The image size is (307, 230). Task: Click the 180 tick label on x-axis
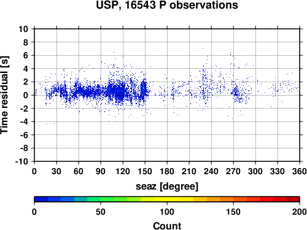pos(167,171)
